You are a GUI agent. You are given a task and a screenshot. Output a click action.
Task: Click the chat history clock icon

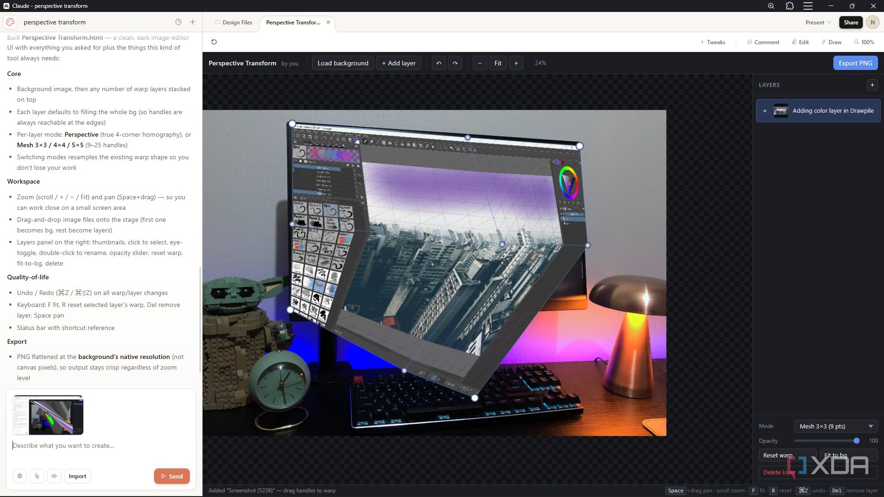click(179, 22)
